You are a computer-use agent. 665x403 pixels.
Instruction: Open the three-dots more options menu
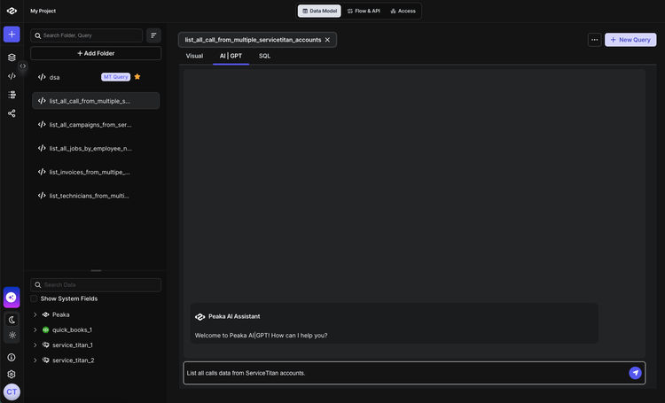595,40
